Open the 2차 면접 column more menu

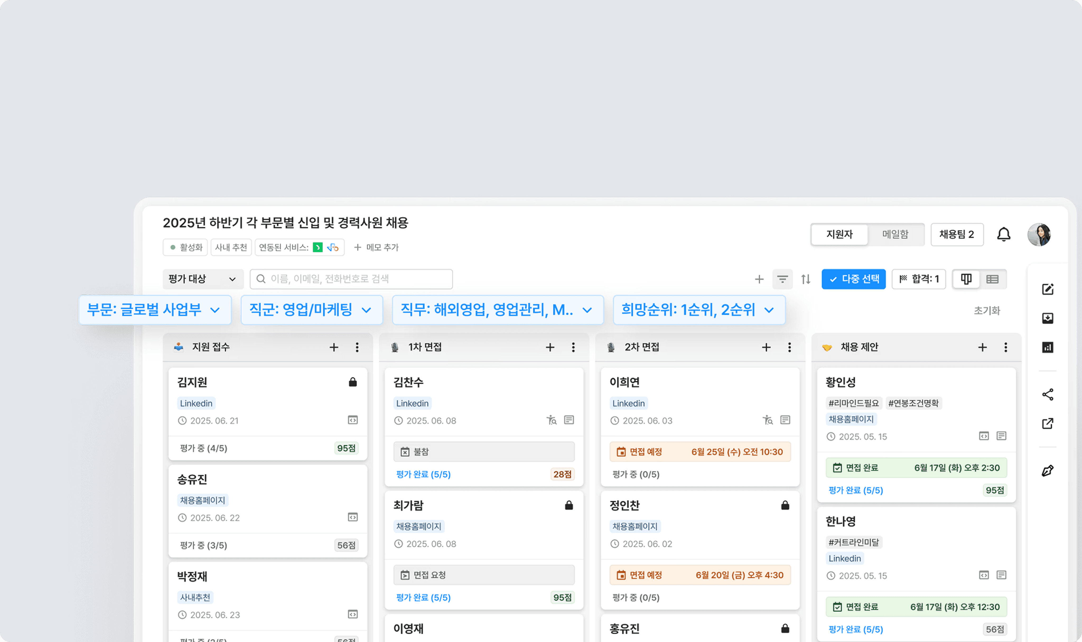(x=789, y=347)
